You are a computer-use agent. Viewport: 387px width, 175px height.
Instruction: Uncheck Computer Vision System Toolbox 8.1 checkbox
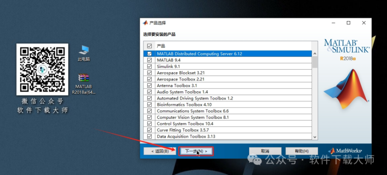(x=150, y=117)
